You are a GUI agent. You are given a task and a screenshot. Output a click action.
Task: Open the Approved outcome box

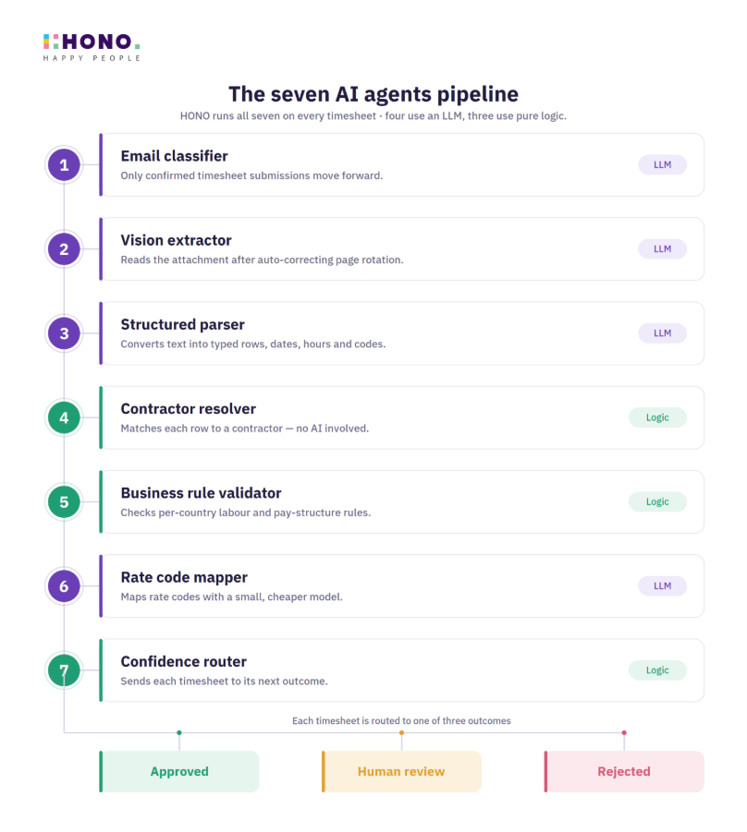tap(179, 771)
